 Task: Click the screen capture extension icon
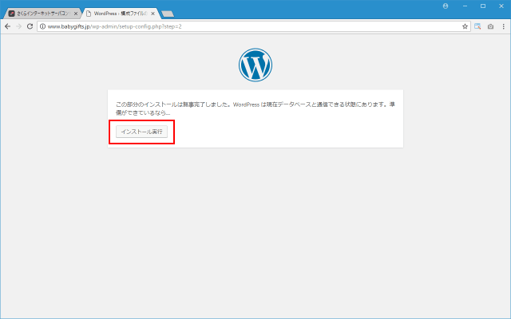477,26
